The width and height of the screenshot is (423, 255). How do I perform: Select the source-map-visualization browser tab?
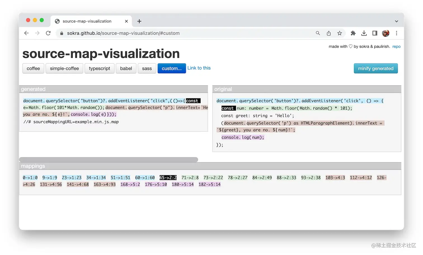coord(87,21)
